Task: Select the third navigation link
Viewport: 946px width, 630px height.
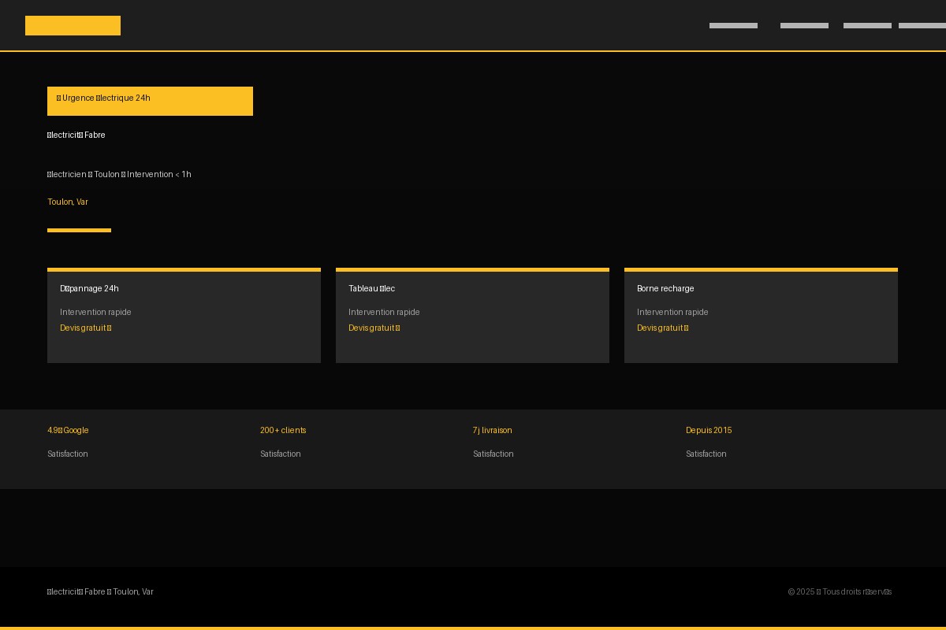Action: 867,25
